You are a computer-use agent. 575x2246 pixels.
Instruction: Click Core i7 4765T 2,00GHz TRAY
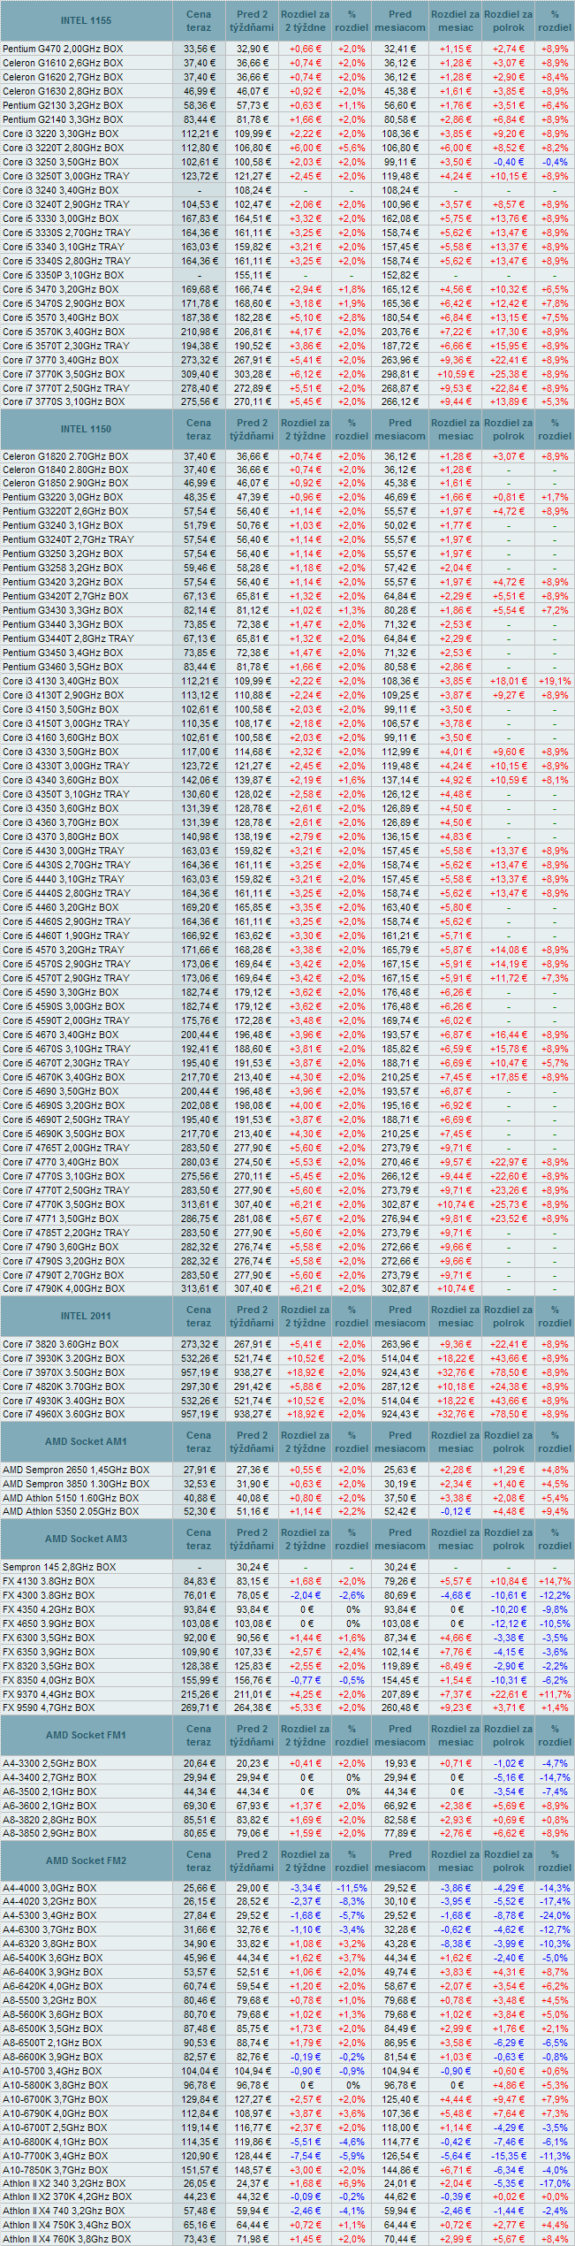click(x=66, y=1148)
